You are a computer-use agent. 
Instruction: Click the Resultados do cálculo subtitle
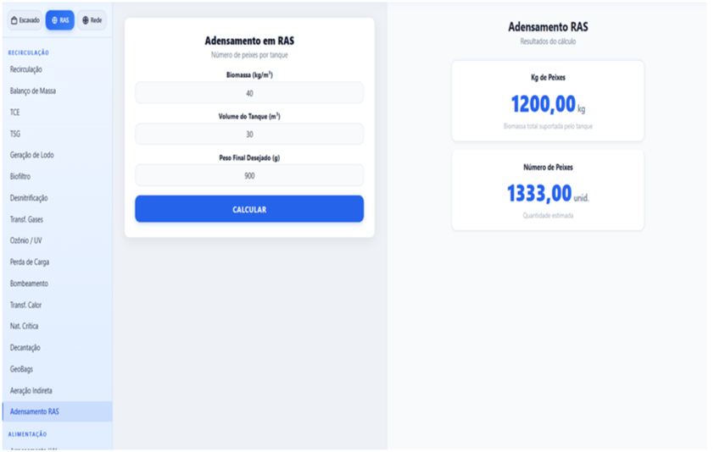point(548,41)
